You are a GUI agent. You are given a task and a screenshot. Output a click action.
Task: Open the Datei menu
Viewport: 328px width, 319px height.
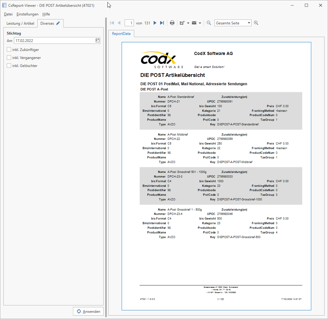tap(8, 14)
